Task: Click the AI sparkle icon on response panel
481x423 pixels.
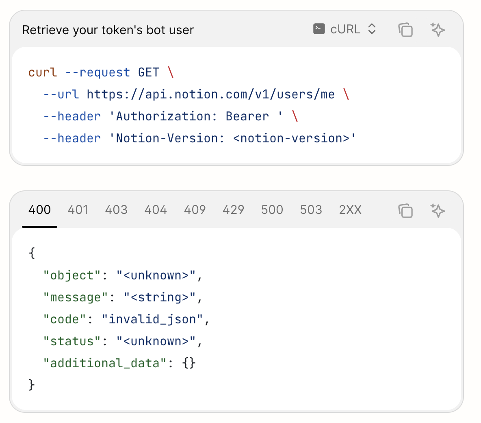Action: (x=438, y=210)
